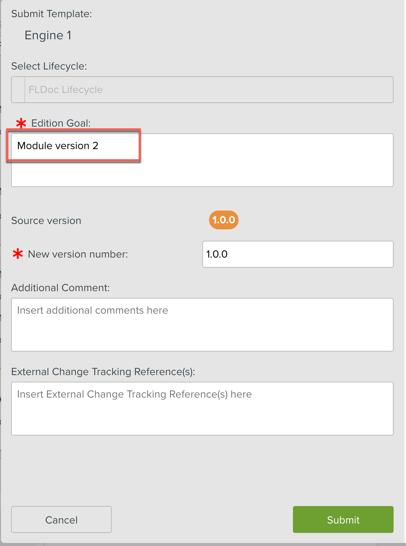The height and width of the screenshot is (546, 406).
Task: Click the green Submit button
Action: tap(343, 519)
